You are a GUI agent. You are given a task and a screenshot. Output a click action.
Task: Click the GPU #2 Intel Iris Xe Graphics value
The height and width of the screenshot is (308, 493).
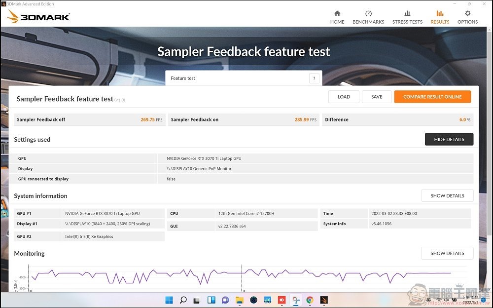pyautogui.click(x=89, y=236)
